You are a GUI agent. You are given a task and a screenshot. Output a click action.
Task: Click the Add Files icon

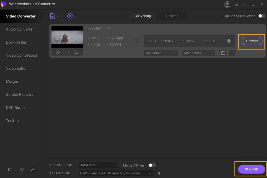click(53, 16)
